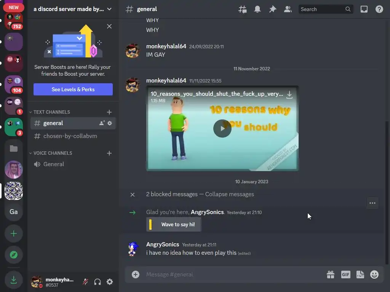Click chat scrollbar thumb
390x292 pixels.
coord(387,192)
